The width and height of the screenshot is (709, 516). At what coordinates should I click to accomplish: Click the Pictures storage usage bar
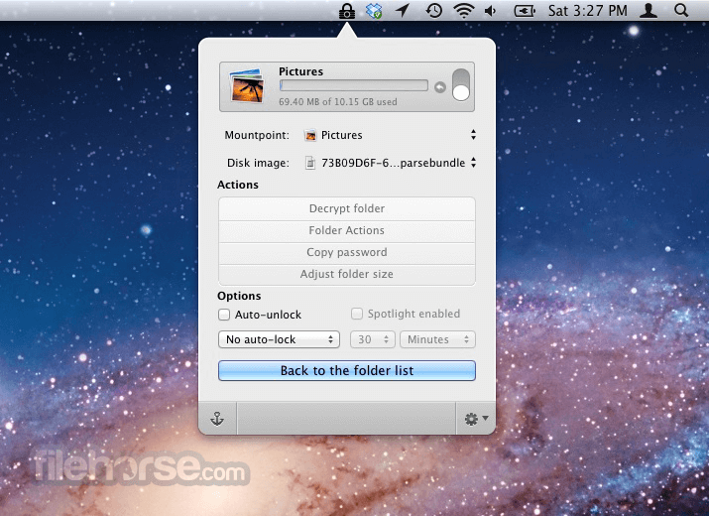point(354,85)
